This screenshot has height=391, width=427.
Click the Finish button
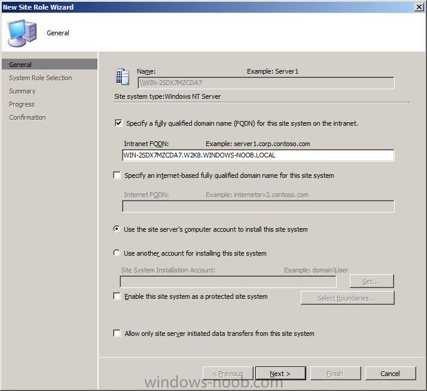(335, 373)
